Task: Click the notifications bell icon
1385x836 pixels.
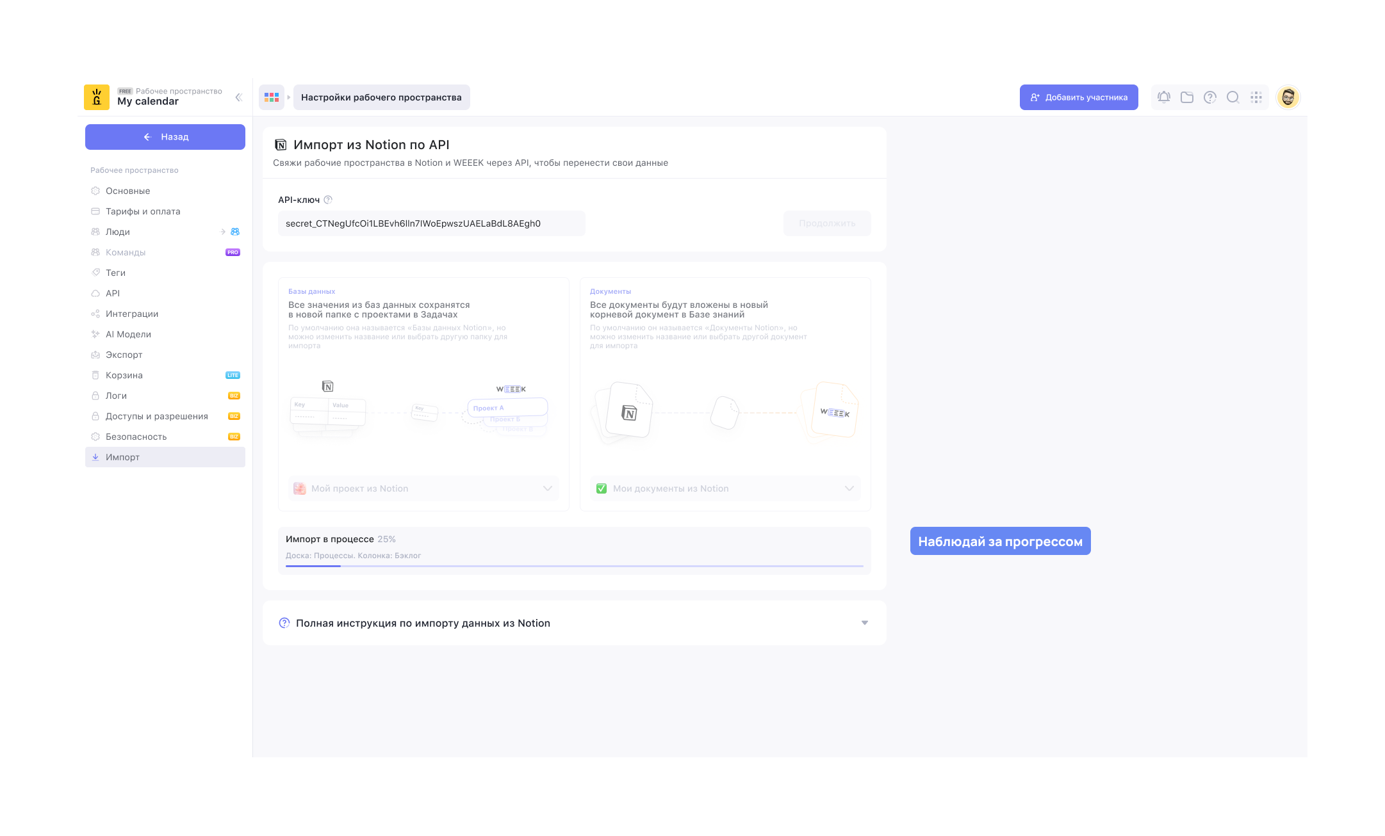Action: pyautogui.click(x=1164, y=97)
